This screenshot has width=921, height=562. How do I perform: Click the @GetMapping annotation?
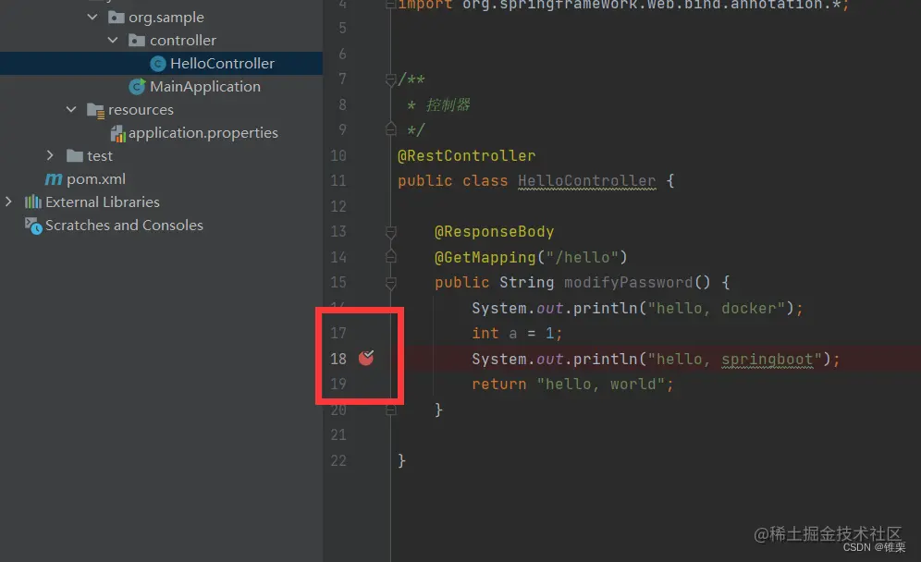point(485,257)
